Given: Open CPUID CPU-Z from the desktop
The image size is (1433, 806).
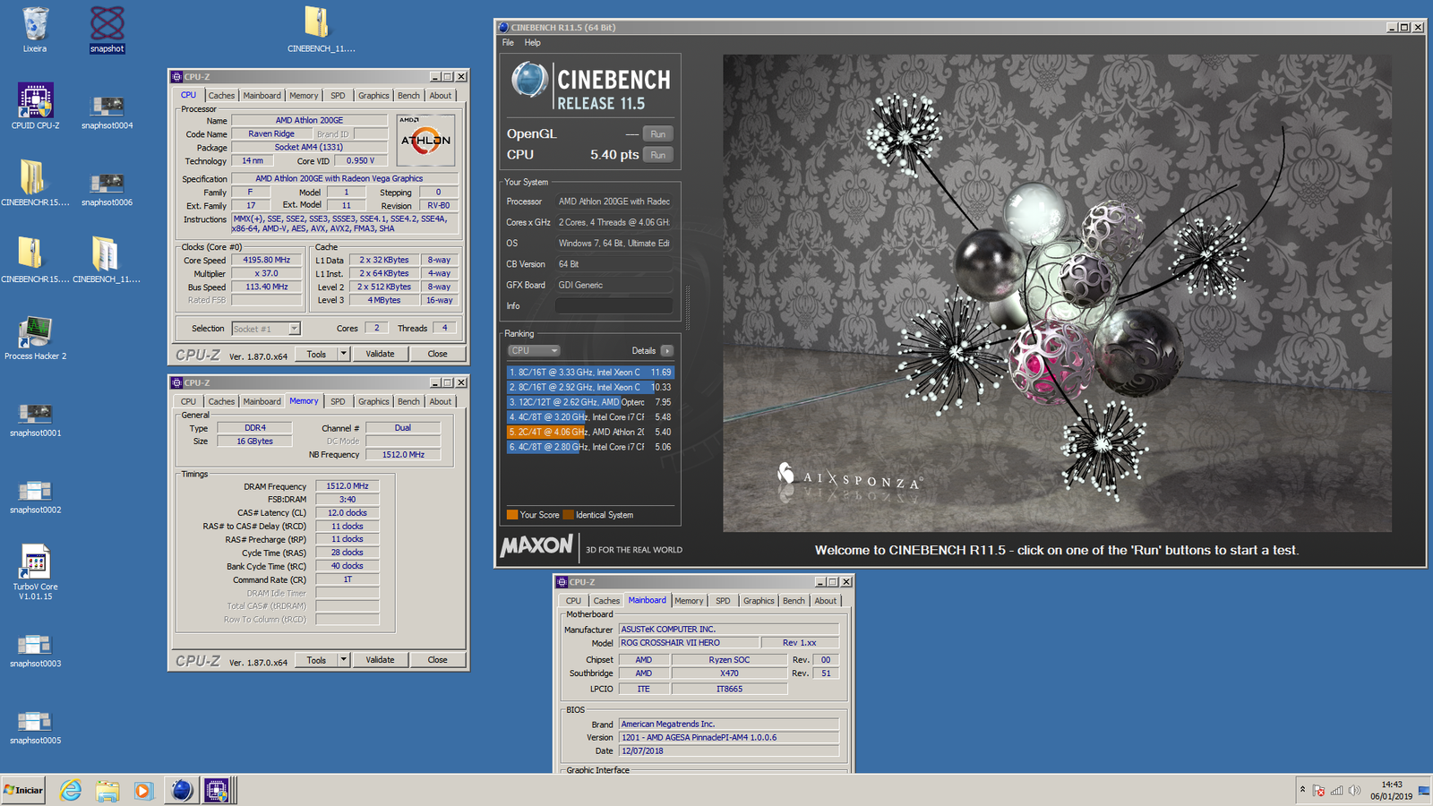Looking at the screenshot, I should (34, 99).
